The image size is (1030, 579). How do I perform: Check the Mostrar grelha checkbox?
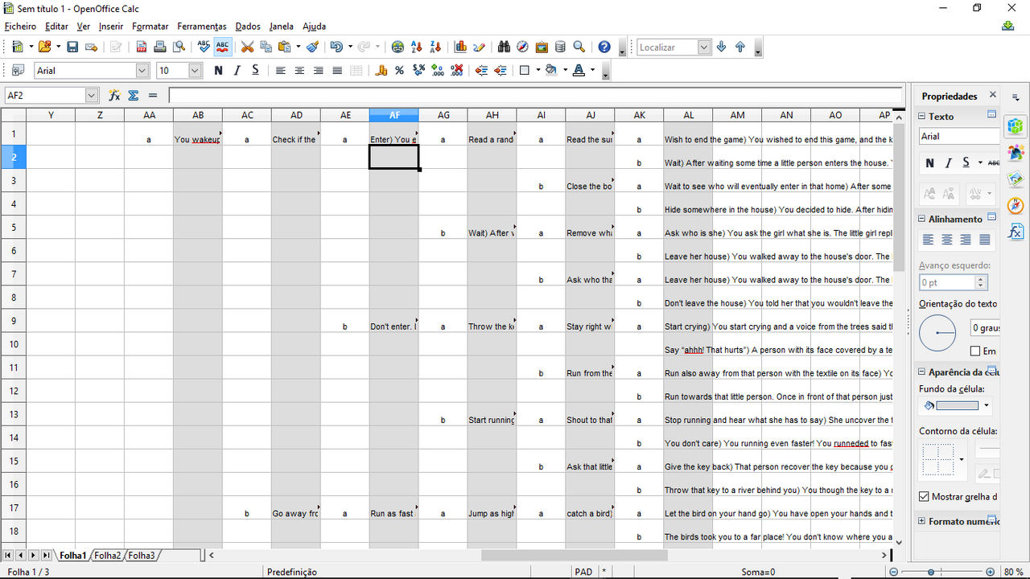pyautogui.click(x=924, y=496)
